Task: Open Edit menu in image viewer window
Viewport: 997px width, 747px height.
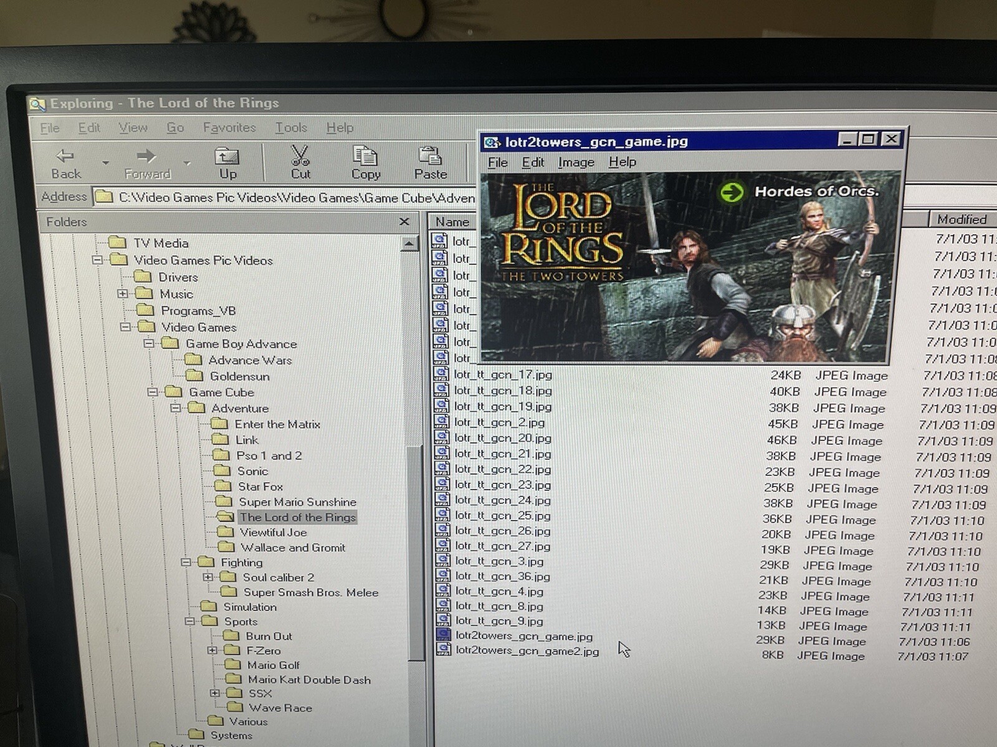Action: [533, 162]
